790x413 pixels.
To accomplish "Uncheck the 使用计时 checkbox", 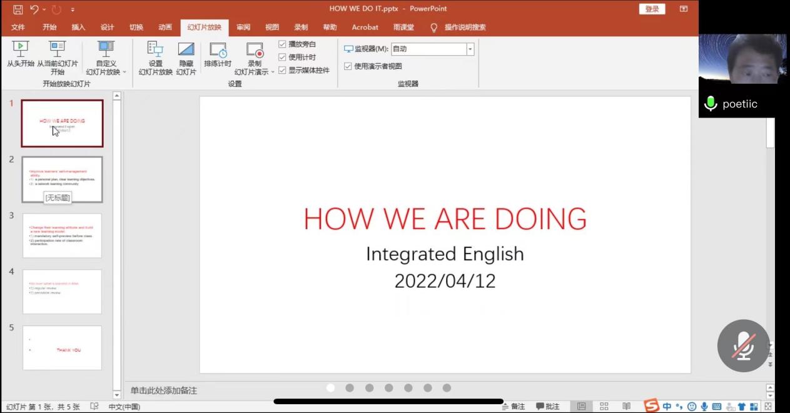I will click(282, 58).
